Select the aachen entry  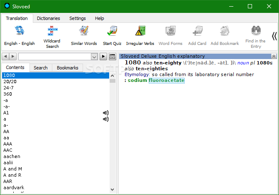pos(56,156)
